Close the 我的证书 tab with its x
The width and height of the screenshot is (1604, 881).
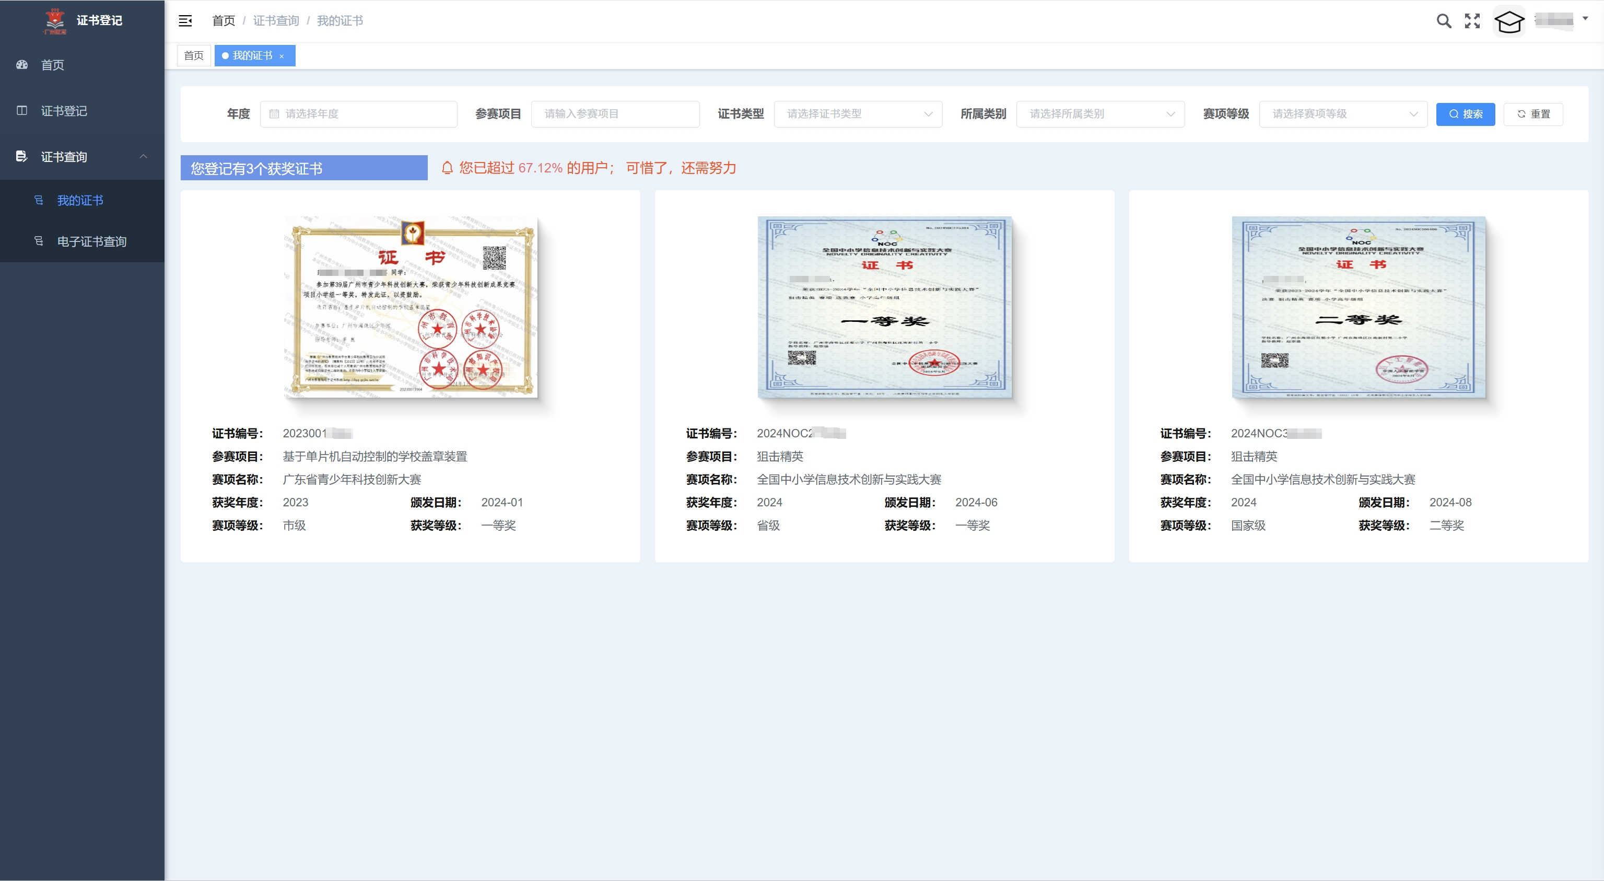282,56
